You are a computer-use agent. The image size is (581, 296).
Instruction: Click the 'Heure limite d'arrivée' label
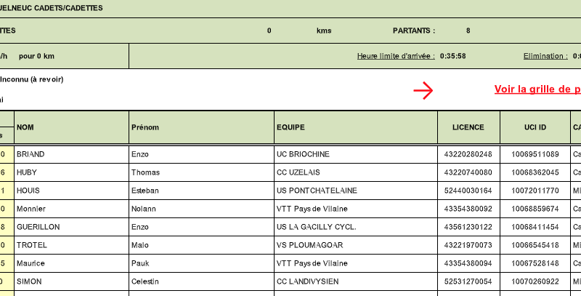396,56
